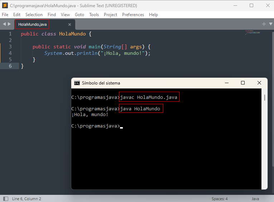Minimize the Símbolo del sistema window
Viewport: 274px width, 202px height.
coord(227,83)
